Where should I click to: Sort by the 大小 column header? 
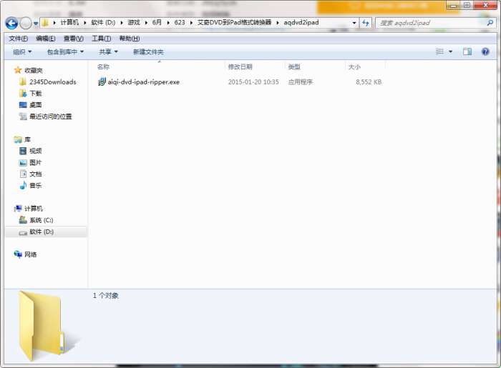(354, 67)
